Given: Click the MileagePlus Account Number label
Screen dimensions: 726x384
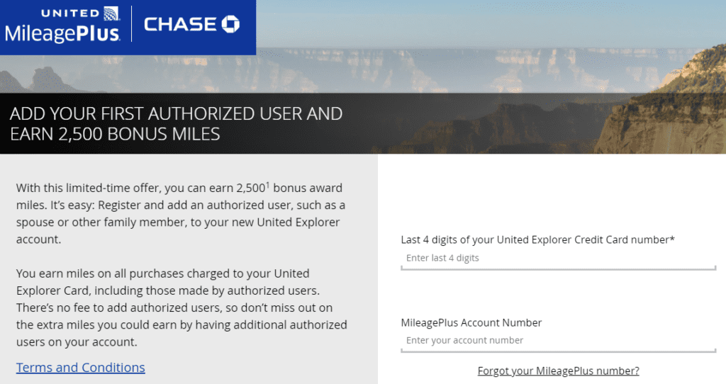Looking at the screenshot, I should [471, 322].
